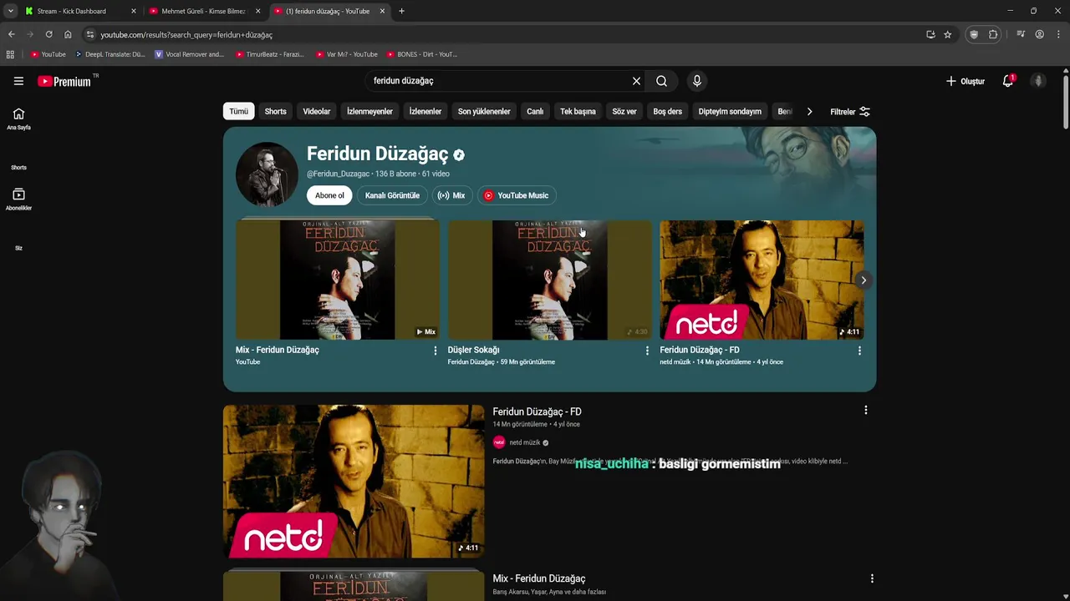
Task: Clear the search box text
Action: 636,81
